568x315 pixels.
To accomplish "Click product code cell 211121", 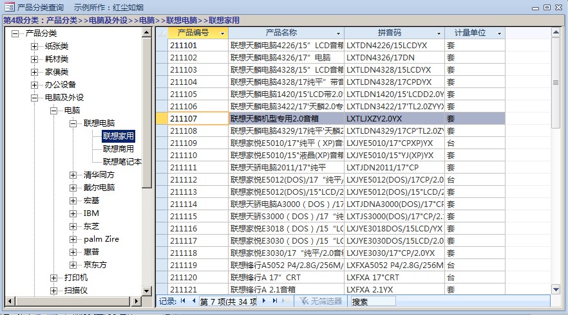I will tap(198, 290).
